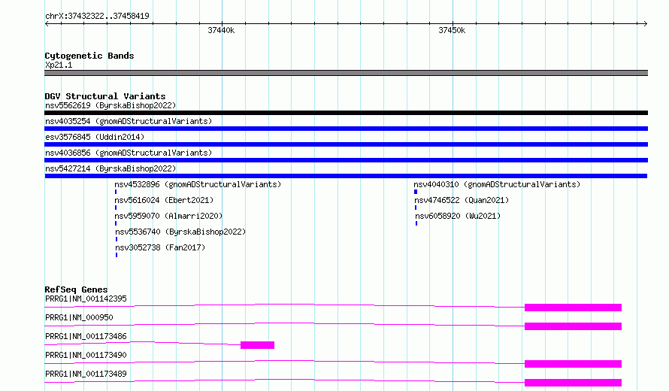Click nsv5616024 (Ebert2021) label
The height and width of the screenshot is (391, 669).
[164, 200]
